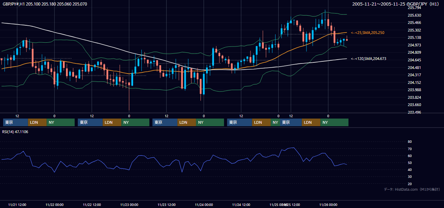Image resolution: width=444 pixels, height=208 pixels.
Task: Select the 11/24 12:00 time axis label
Action: pos(241,205)
